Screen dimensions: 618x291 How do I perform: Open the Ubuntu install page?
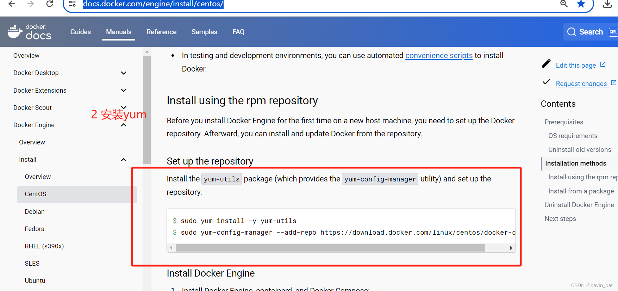[35, 281]
